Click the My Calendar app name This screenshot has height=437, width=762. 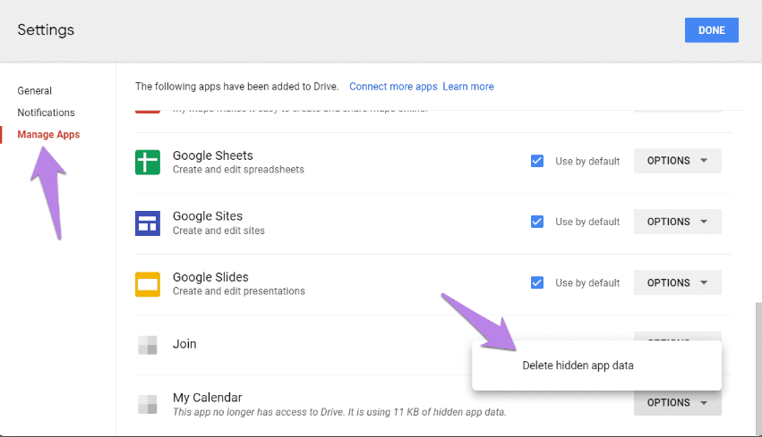[x=208, y=398]
